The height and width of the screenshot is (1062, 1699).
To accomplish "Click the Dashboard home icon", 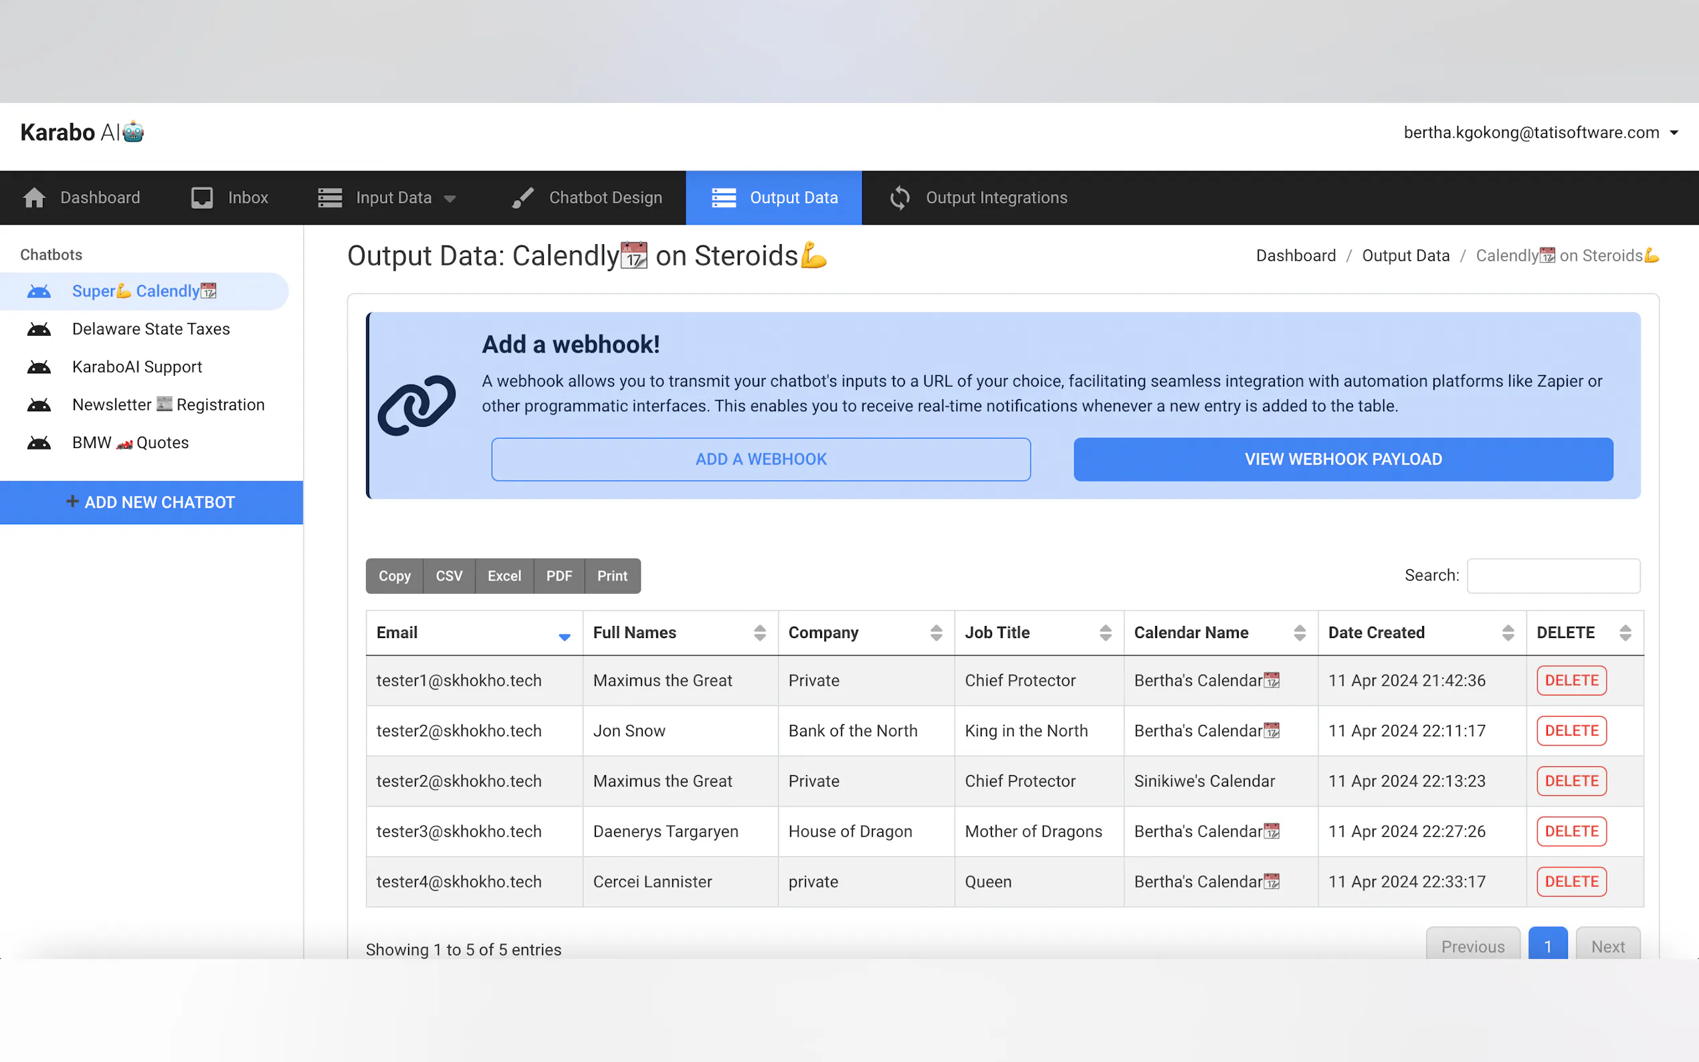I will coord(33,198).
